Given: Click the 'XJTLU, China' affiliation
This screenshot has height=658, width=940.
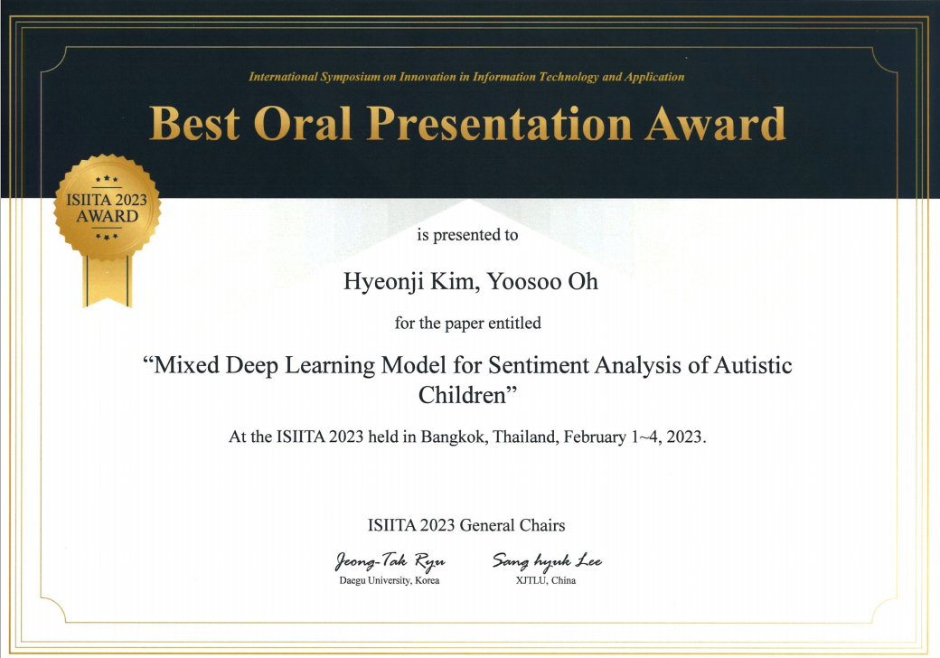Looking at the screenshot, I should tap(545, 580).
